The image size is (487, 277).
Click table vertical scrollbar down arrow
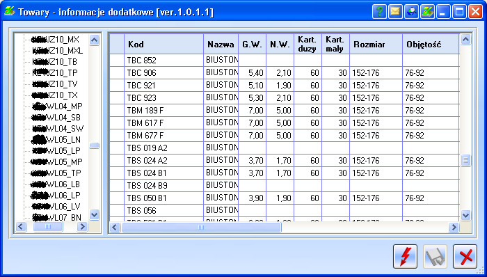[465, 215]
